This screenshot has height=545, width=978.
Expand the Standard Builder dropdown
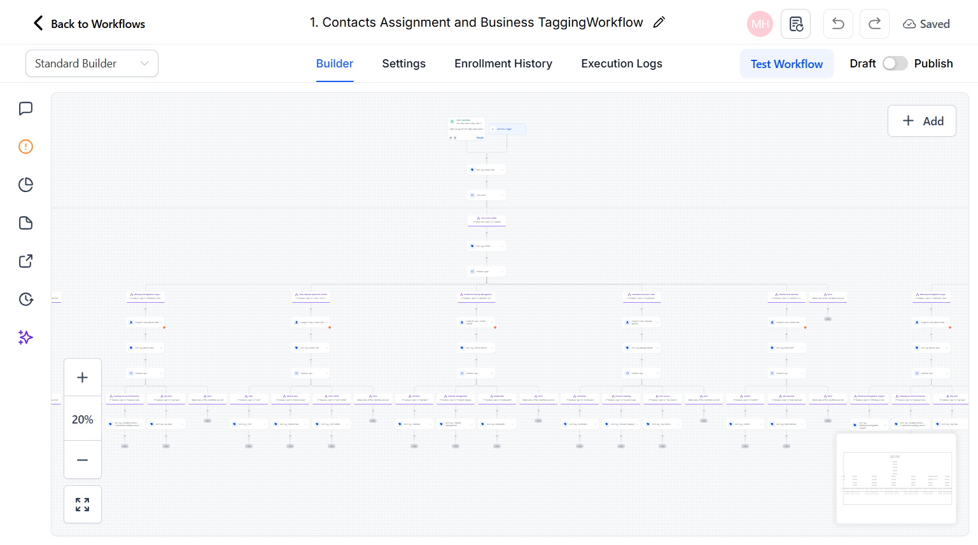[92, 64]
